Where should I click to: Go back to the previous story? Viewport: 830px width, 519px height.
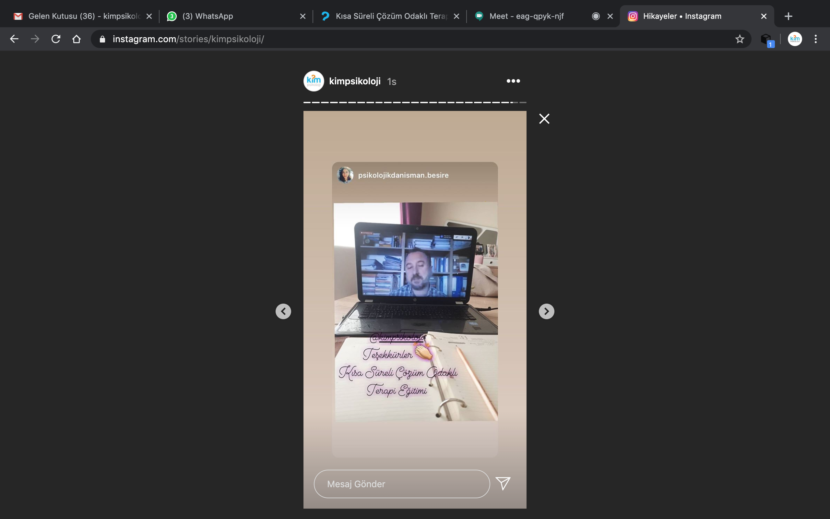click(x=283, y=311)
